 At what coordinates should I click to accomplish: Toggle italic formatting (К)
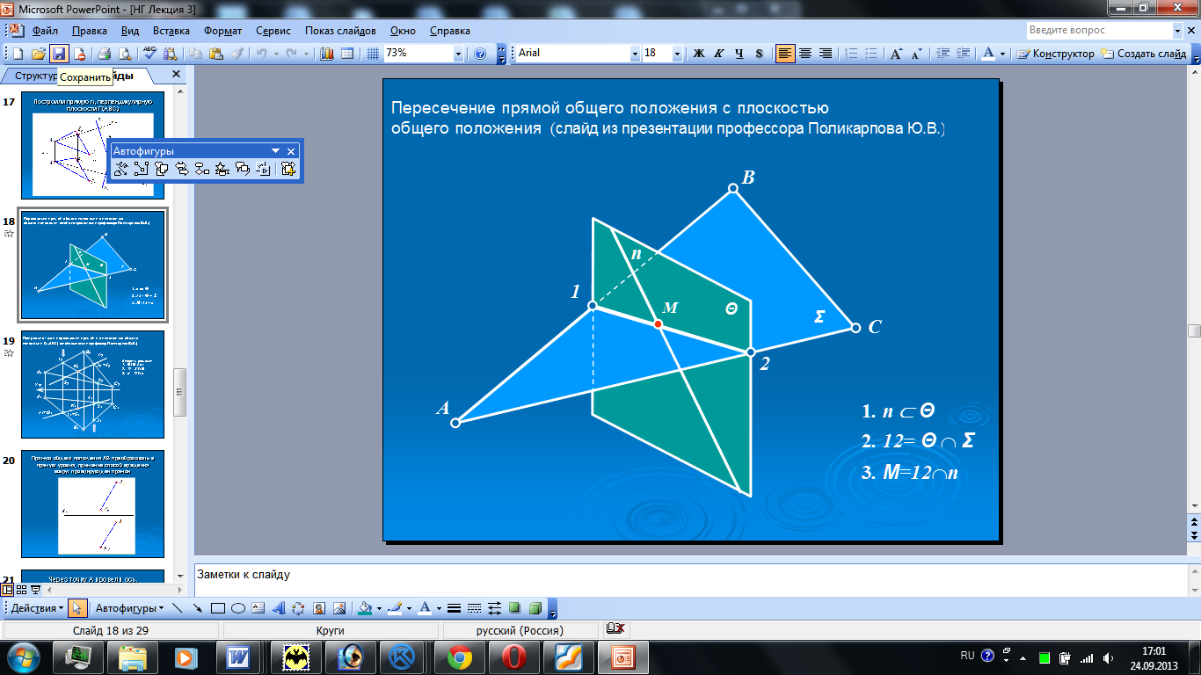pos(719,53)
